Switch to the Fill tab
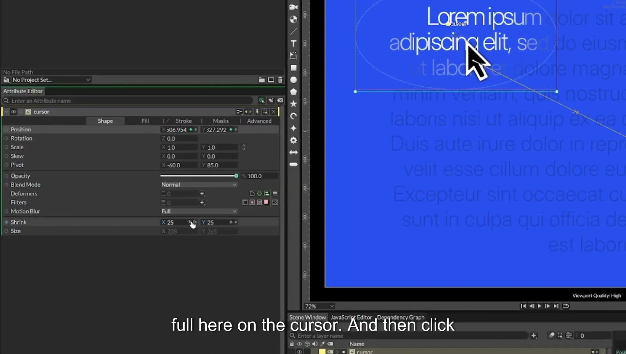This screenshot has height=354, width=626. (x=145, y=121)
